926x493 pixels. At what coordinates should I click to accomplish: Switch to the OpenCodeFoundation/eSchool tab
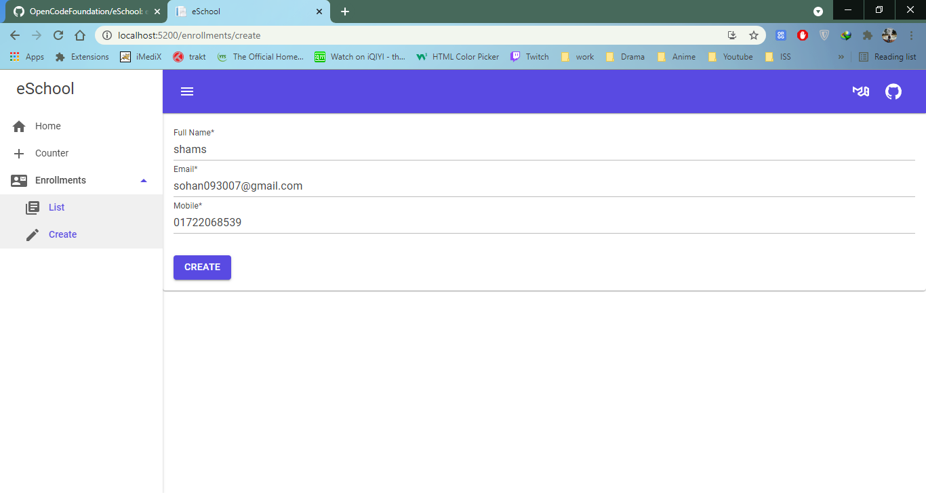[x=77, y=11]
